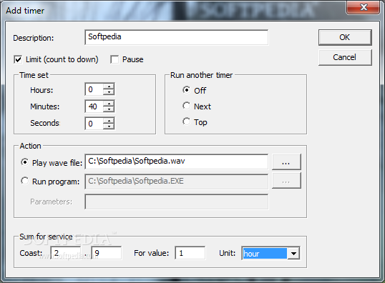Click the Hours value field
Image resolution: width=385 pixels, height=283 pixels.
pos(94,89)
